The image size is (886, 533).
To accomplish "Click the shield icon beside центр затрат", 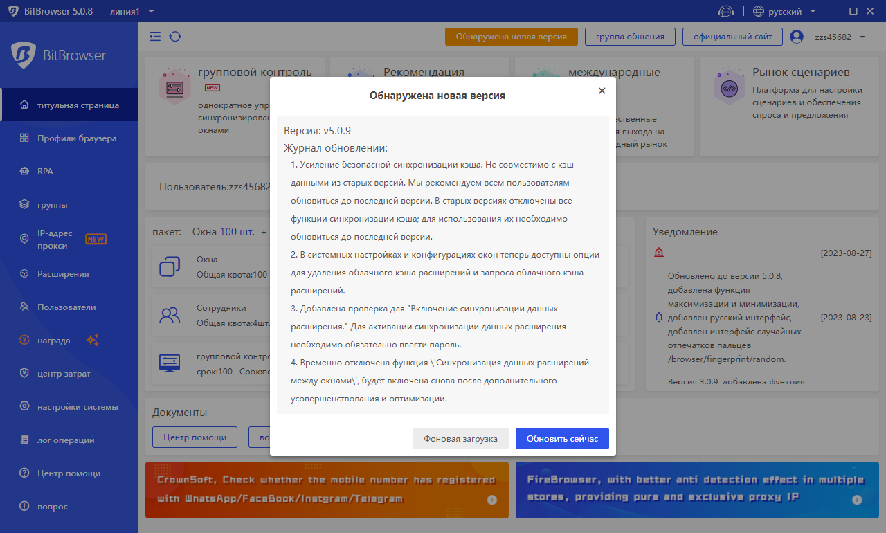I will [x=24, y=374].
